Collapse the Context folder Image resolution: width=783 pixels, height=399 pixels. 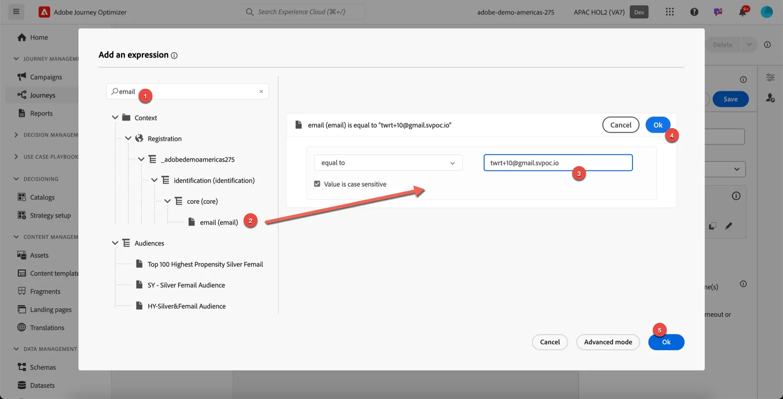(x=115, y=117)
